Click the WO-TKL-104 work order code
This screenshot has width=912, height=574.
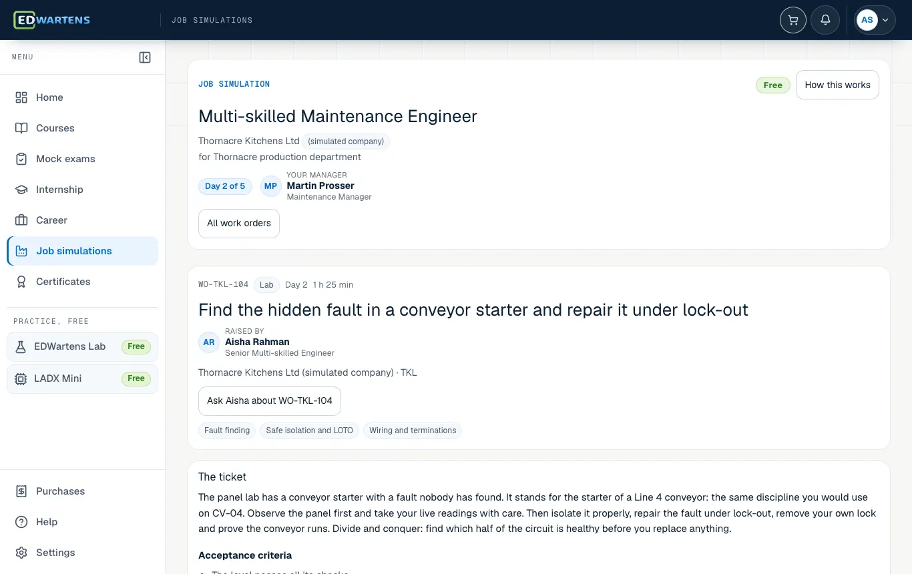coord(223,284)
